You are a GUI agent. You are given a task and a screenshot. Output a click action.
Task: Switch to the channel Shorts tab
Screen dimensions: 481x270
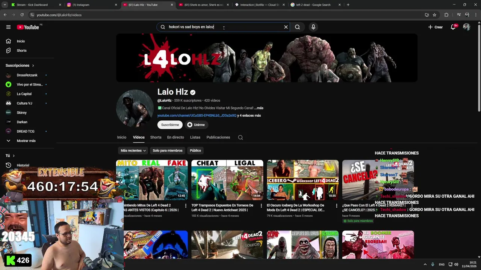(156, 137)
